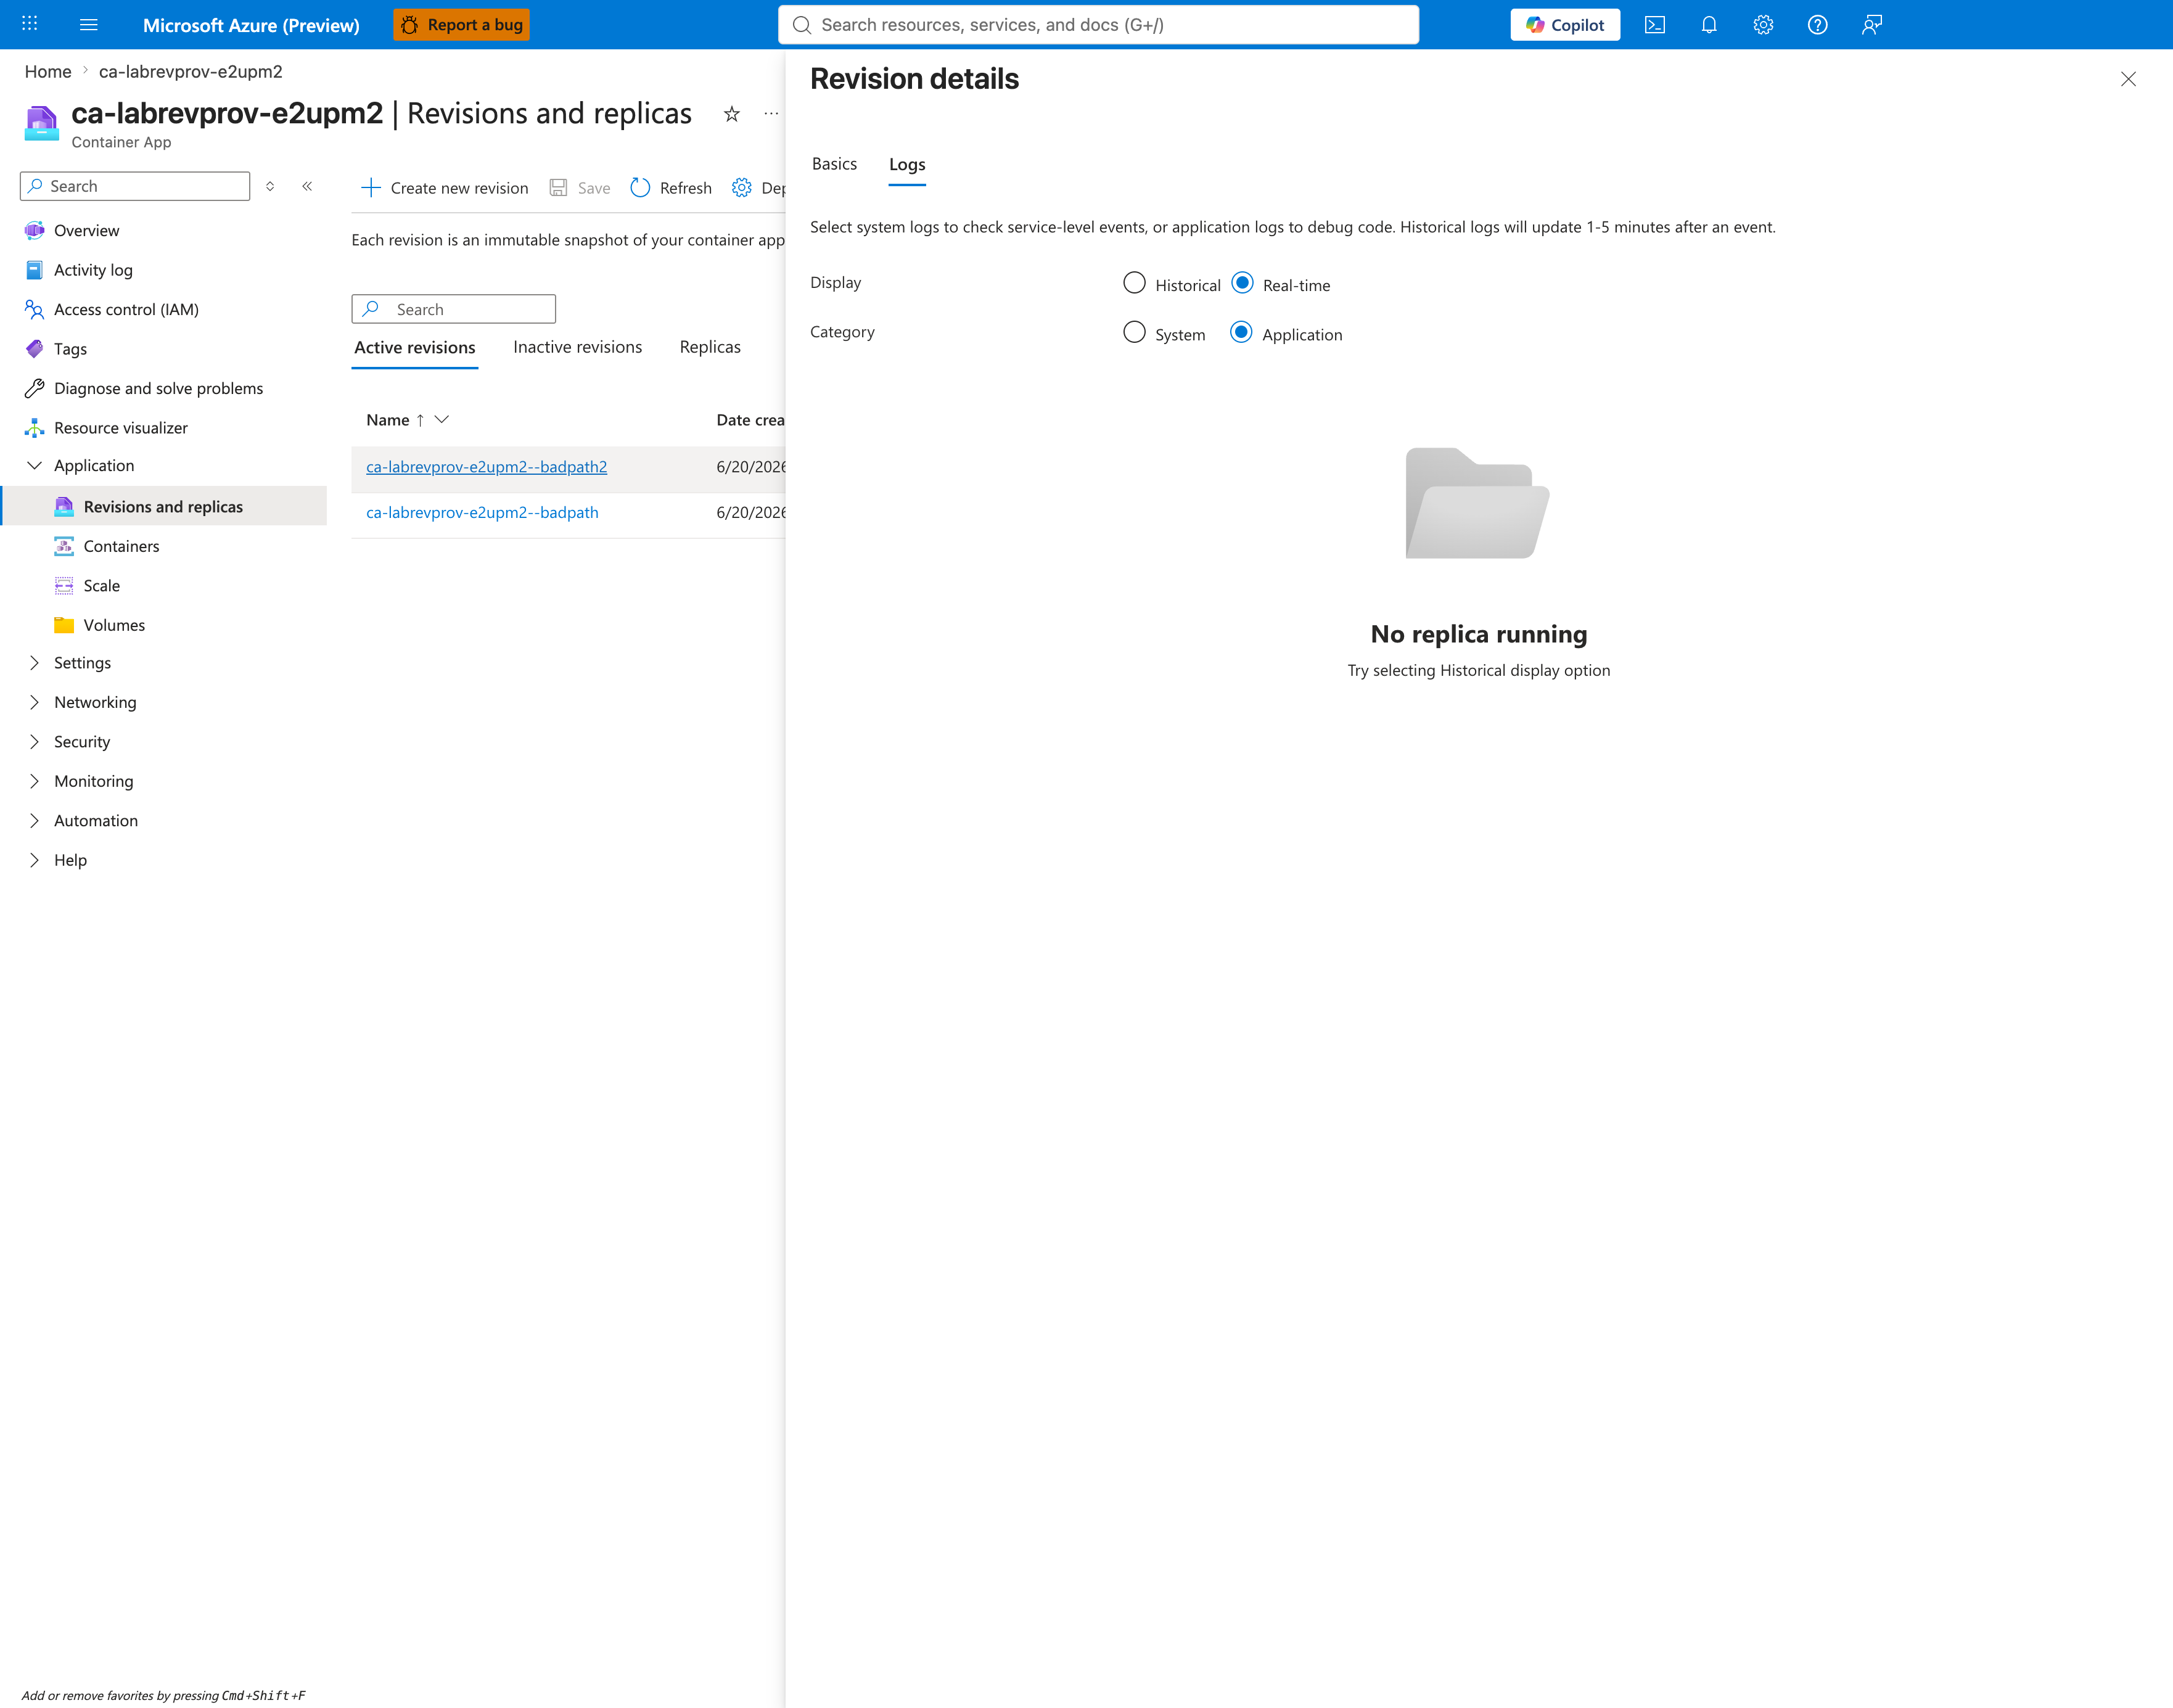The height and width of the screenshot is (1708, 2173).
Task: Open Overview in the left menu
Action: (x=86, y=230)
